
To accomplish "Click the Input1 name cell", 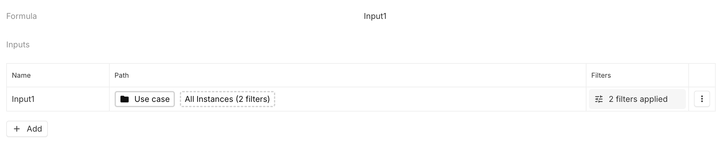I will tap(23, 99).
